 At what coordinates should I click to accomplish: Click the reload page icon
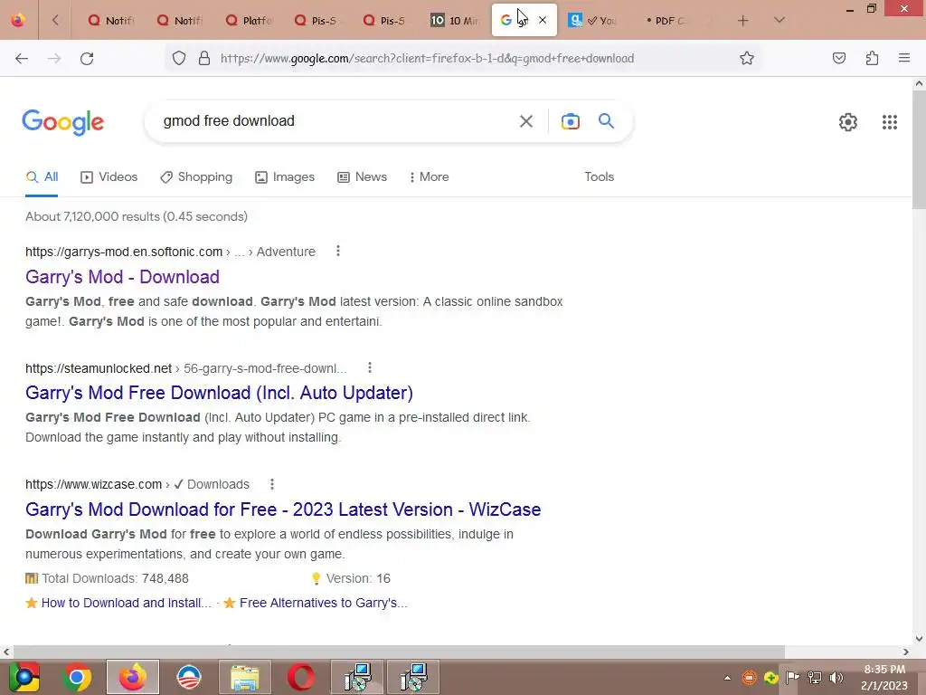click(x=87, y=58)
